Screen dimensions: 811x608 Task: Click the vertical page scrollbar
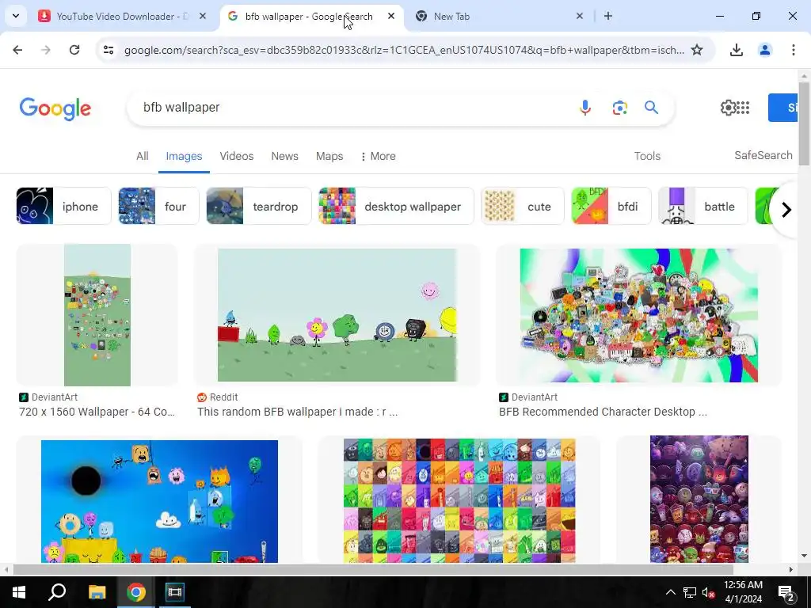pos(804,124)
